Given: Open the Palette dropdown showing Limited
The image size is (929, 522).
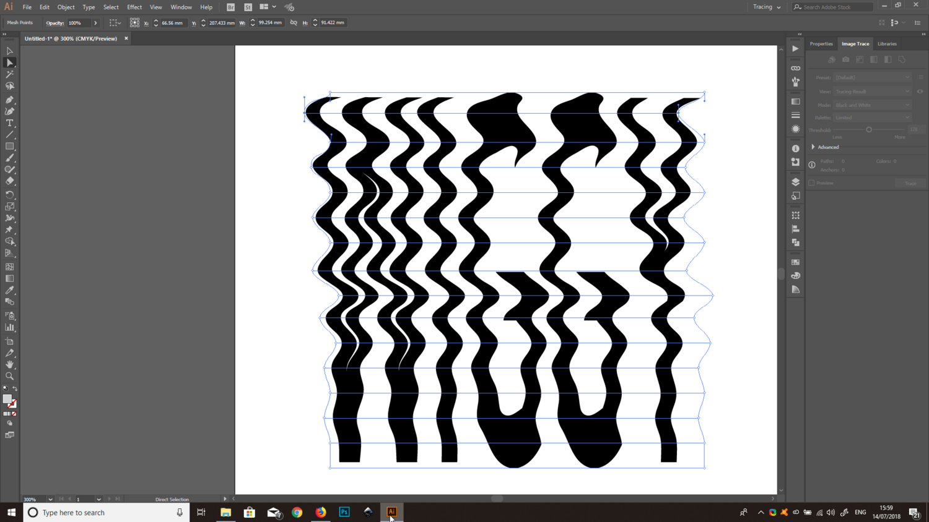Looking at the screenshot, I should (x=872, y=118).
